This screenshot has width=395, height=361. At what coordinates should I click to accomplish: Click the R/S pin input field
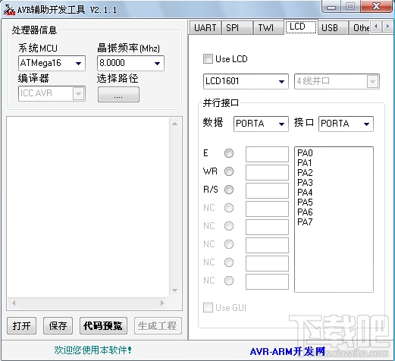(x=267, y=190)
